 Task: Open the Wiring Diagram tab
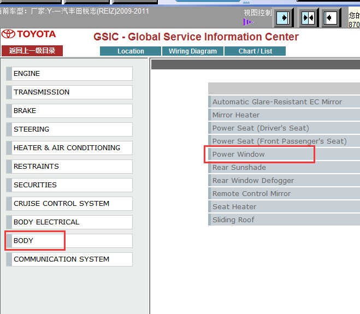click(193, 51)
